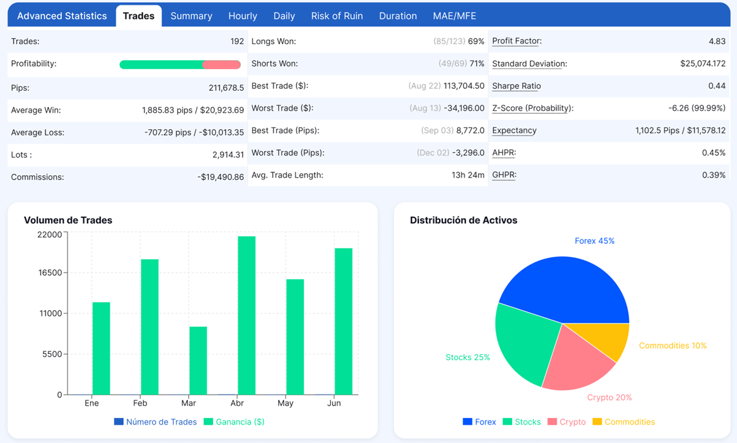Click the Abr bar in volume chart
The height and width of the screenshot is (443, 737).
tap(246, 316)
